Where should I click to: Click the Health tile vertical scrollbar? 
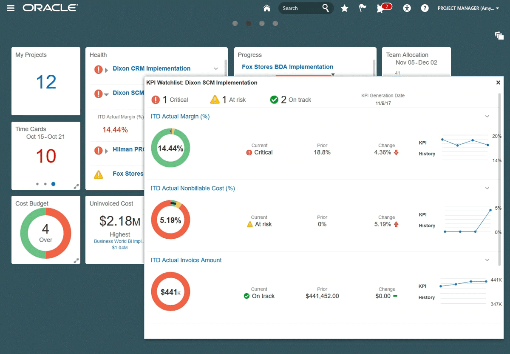pos(226,67)
